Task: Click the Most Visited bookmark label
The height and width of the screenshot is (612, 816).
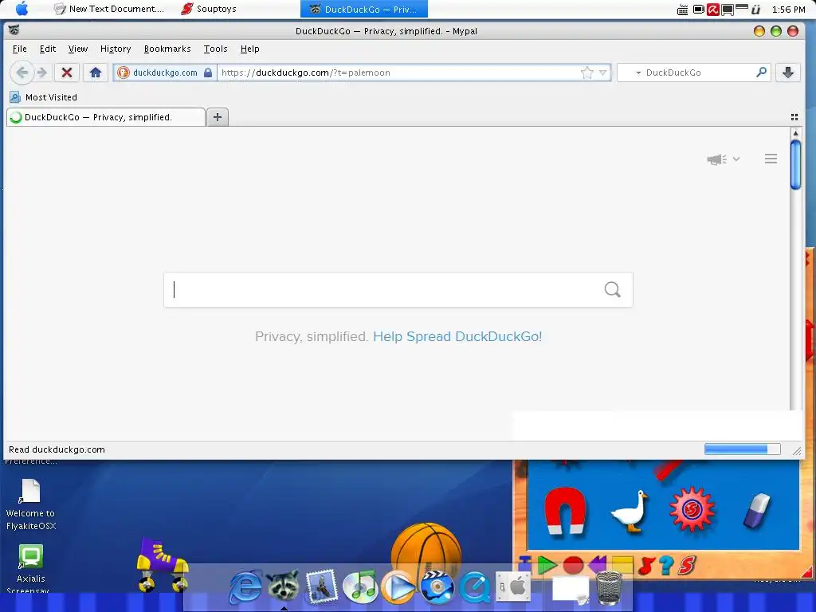Action: pyautogui.click(x=51, y=97)
